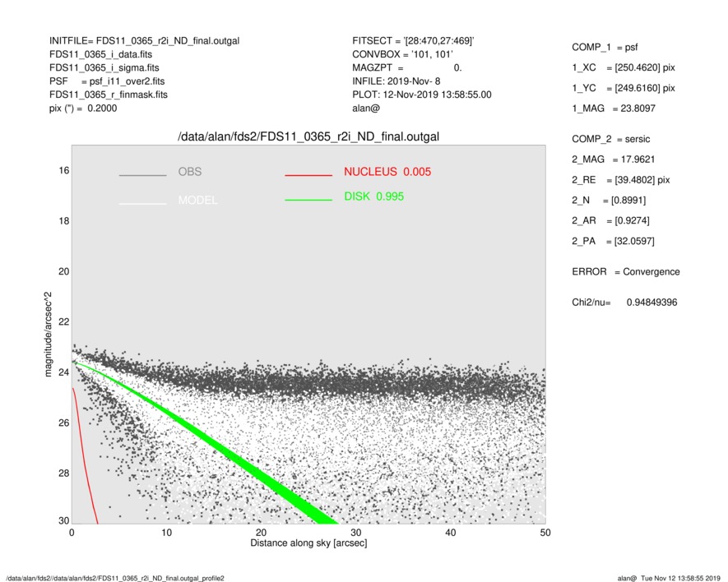Image resolution: width=728 pixels, height=582 pixels.
Task: Click the x-axis tick label 50
Action: (x=545, y=533)
